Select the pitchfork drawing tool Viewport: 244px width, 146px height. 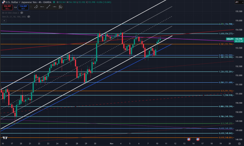point(61,7)
